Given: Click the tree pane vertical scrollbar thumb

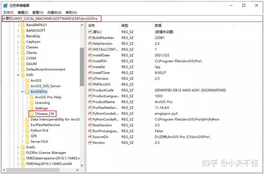Looking at the screenshot, I should [x=82, y=67].
